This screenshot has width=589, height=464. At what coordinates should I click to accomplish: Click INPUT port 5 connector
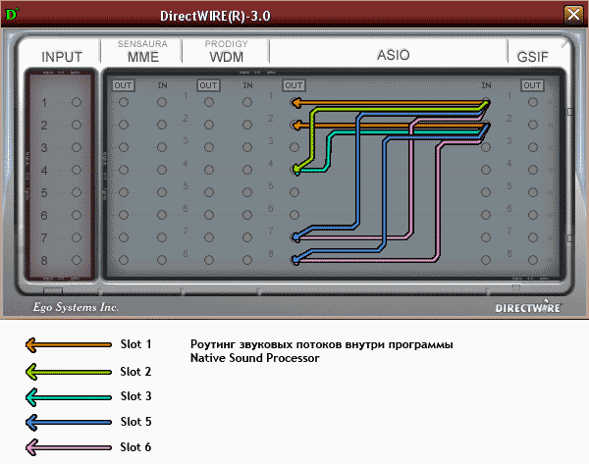(77, 192)
